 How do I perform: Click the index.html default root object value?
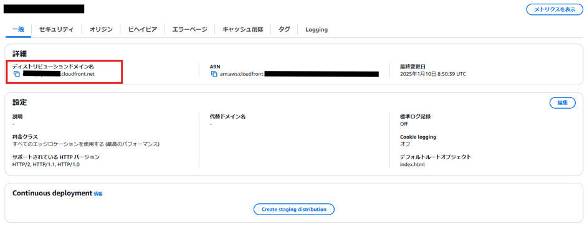coord(412,164)
